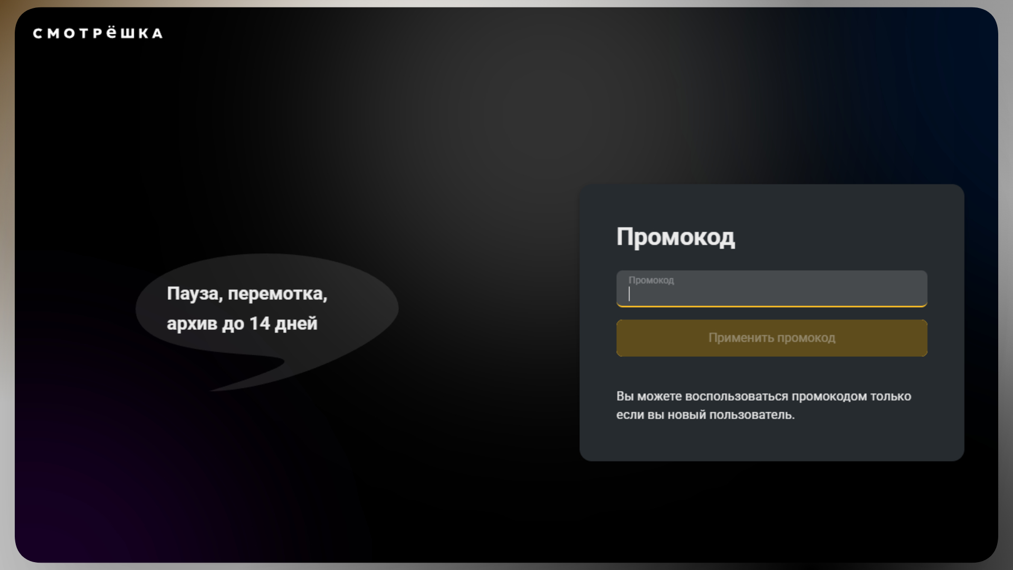Click the yellow underline of the input field
Viewport: 1013px width, 570px height.
click(x=771, y=305)
